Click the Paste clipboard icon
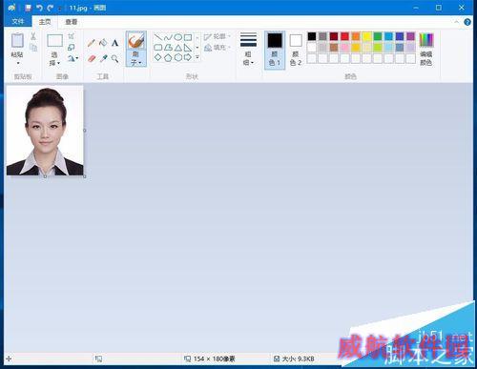477x369 pixels. pyautogui.click(x=17, y=41)
